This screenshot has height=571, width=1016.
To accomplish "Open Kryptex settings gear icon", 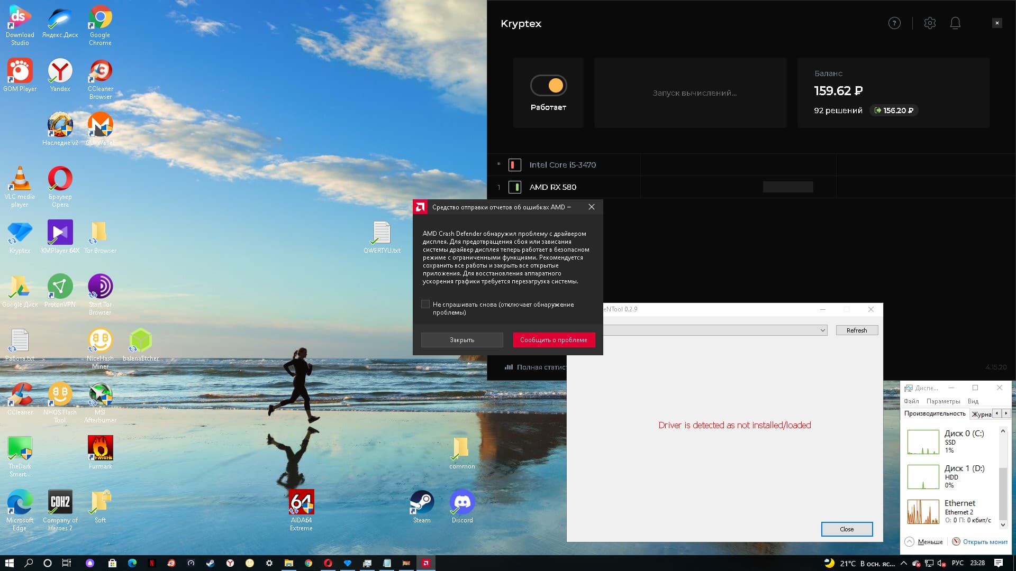I will click(x=930, y=23).
